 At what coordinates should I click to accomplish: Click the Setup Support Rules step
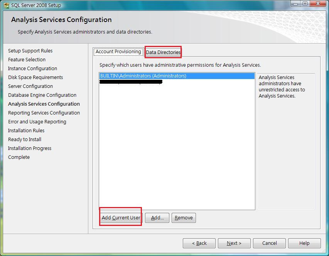pyautogui.click(x=30, y=51)
